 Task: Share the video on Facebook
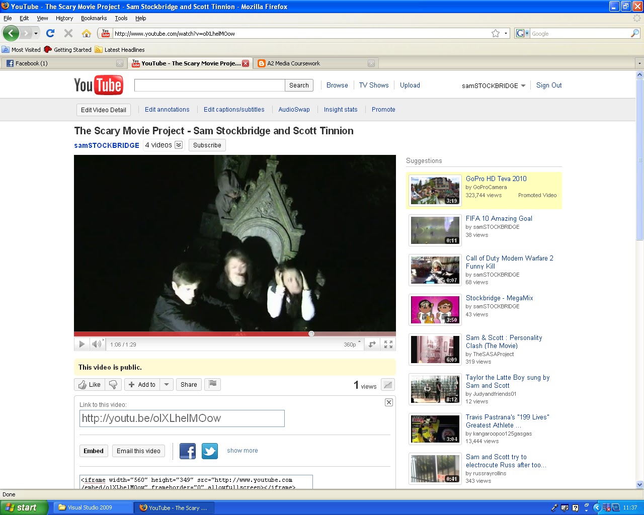click(188, 451)
